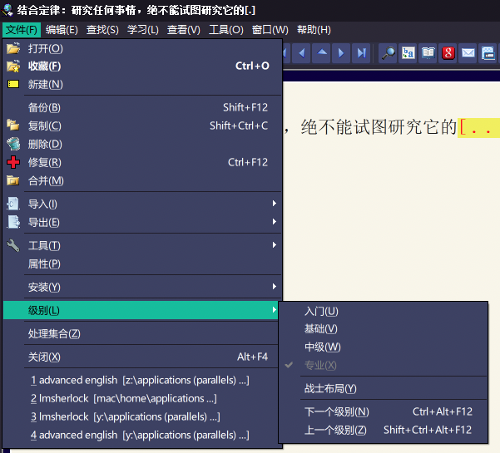
Task: Click the last-element arrow with bar
Action: (x=361, y=53)
